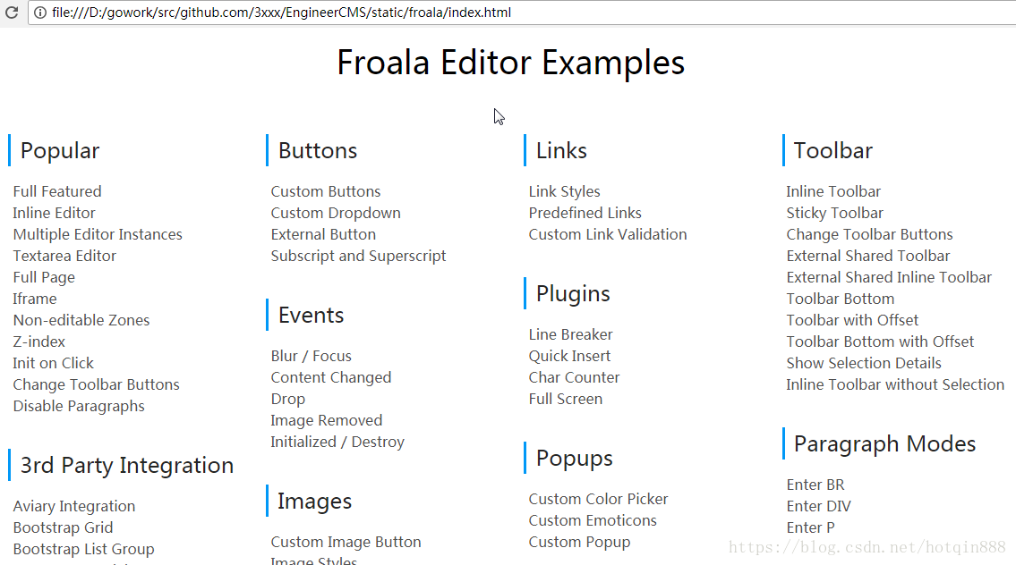Image resolution: width=1016 pixels, height=565 pixels.
Task: Open the Predefined Links example
Action: tap(585, 213)
